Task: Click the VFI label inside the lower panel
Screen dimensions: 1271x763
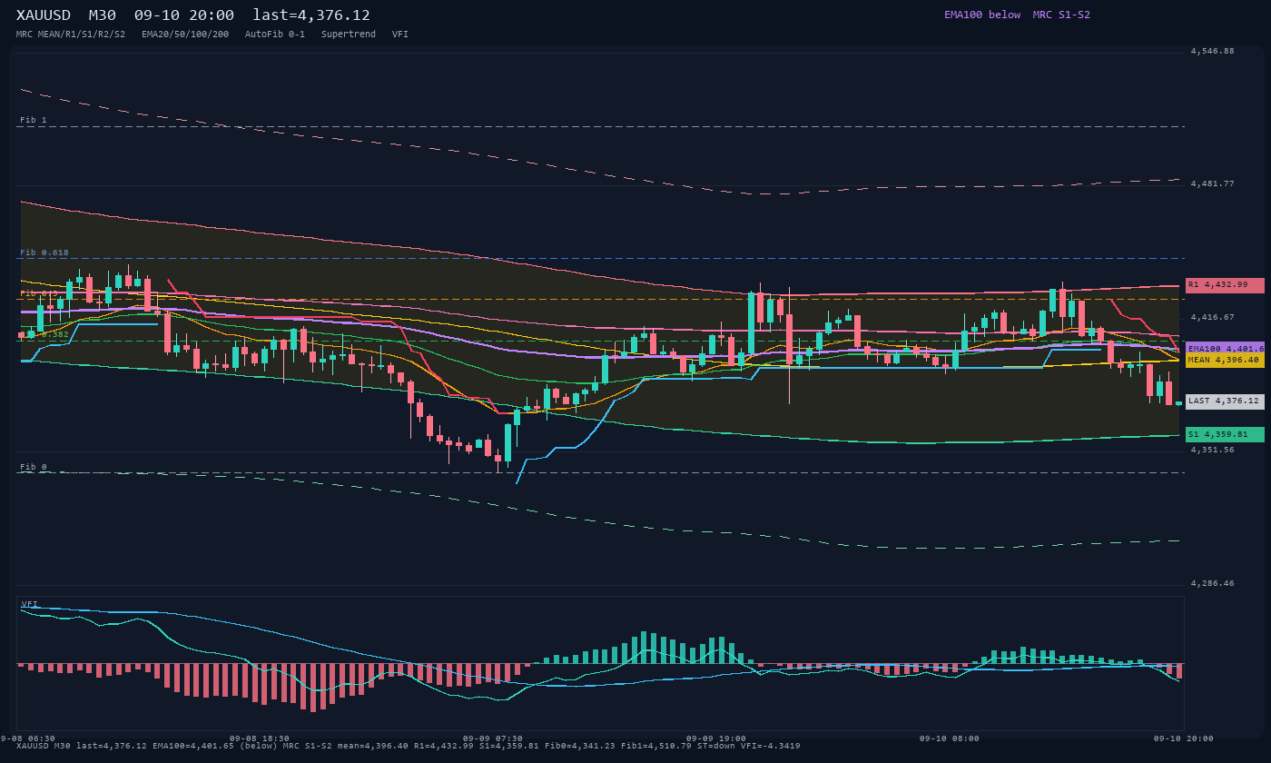Action: click(30, 604)
